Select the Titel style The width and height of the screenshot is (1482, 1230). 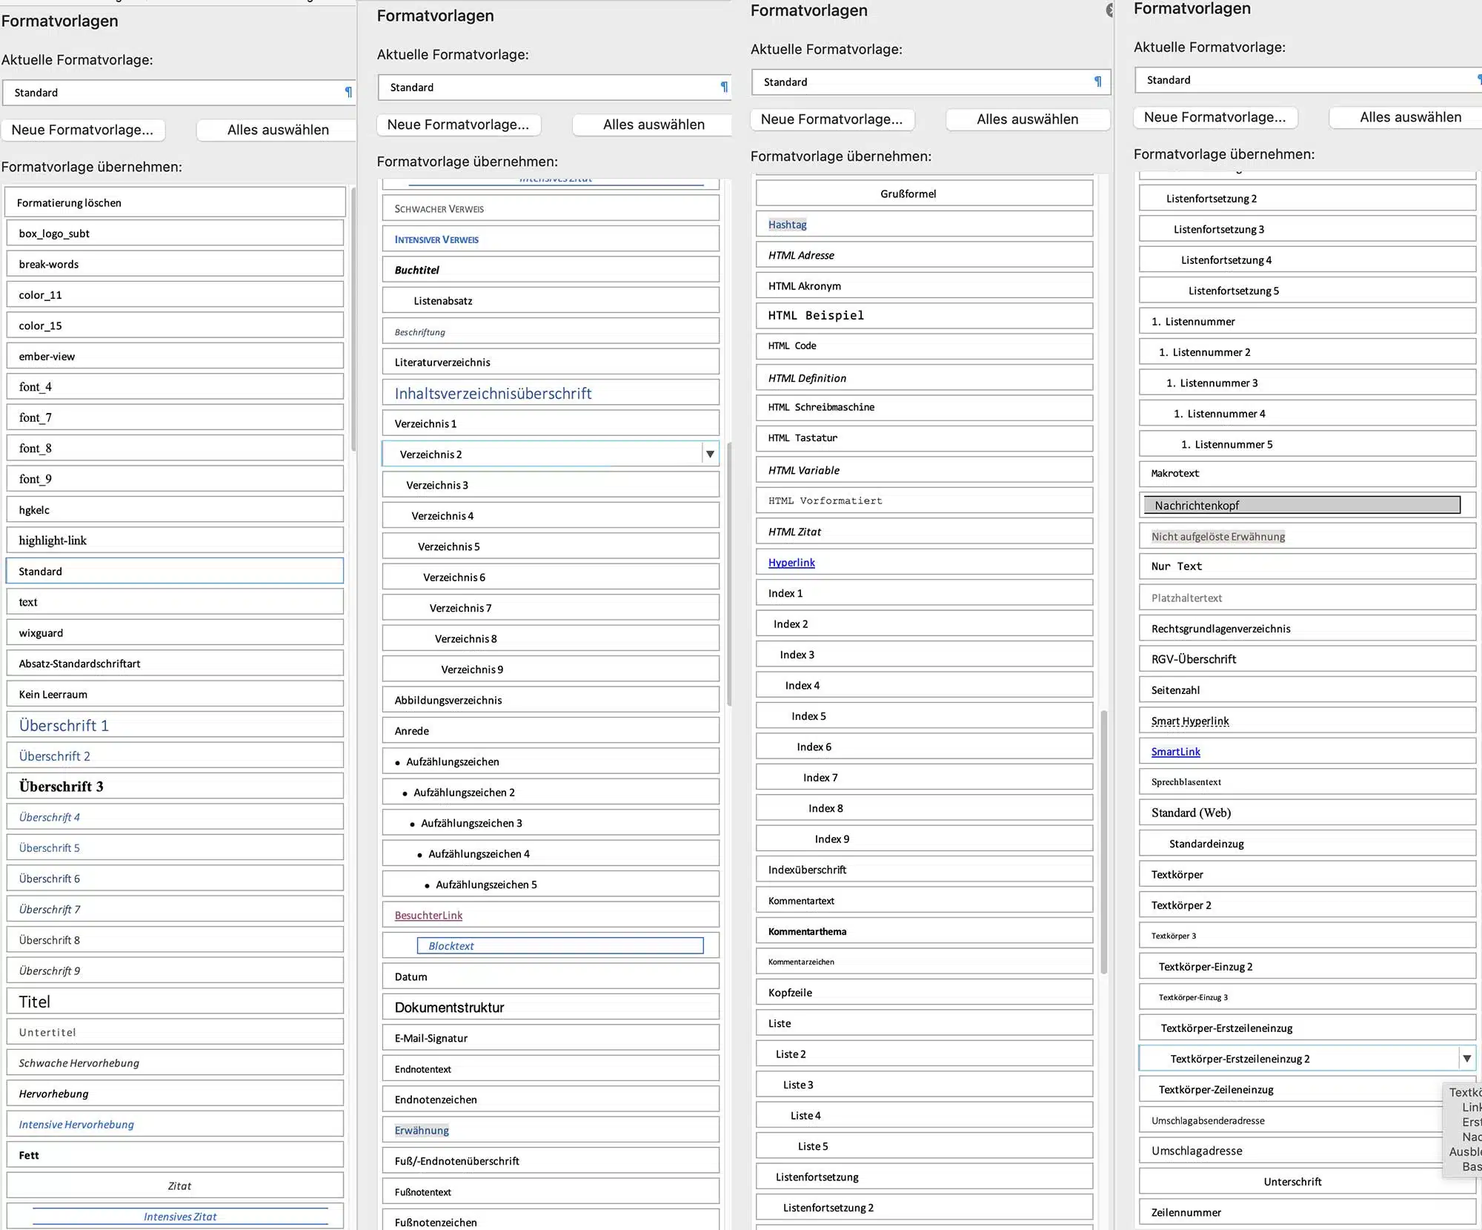175,1002
